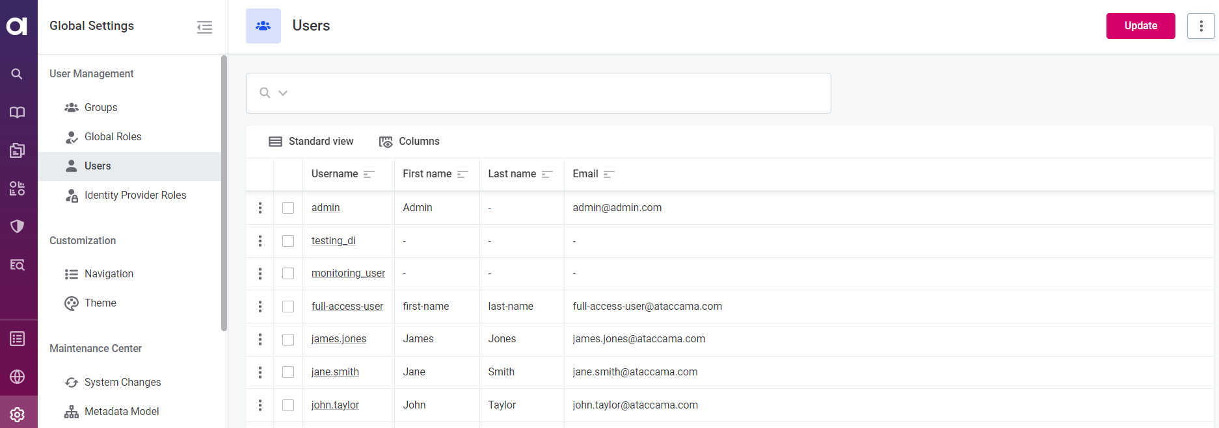Image resolution: width=1219 pixels, height=428 pixels.
Task: Select the checkbox for james.jones
Action: (288, 339)
